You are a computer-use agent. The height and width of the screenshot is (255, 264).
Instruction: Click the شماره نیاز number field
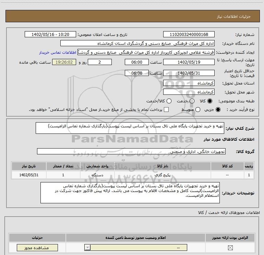[x=189, y=34]
